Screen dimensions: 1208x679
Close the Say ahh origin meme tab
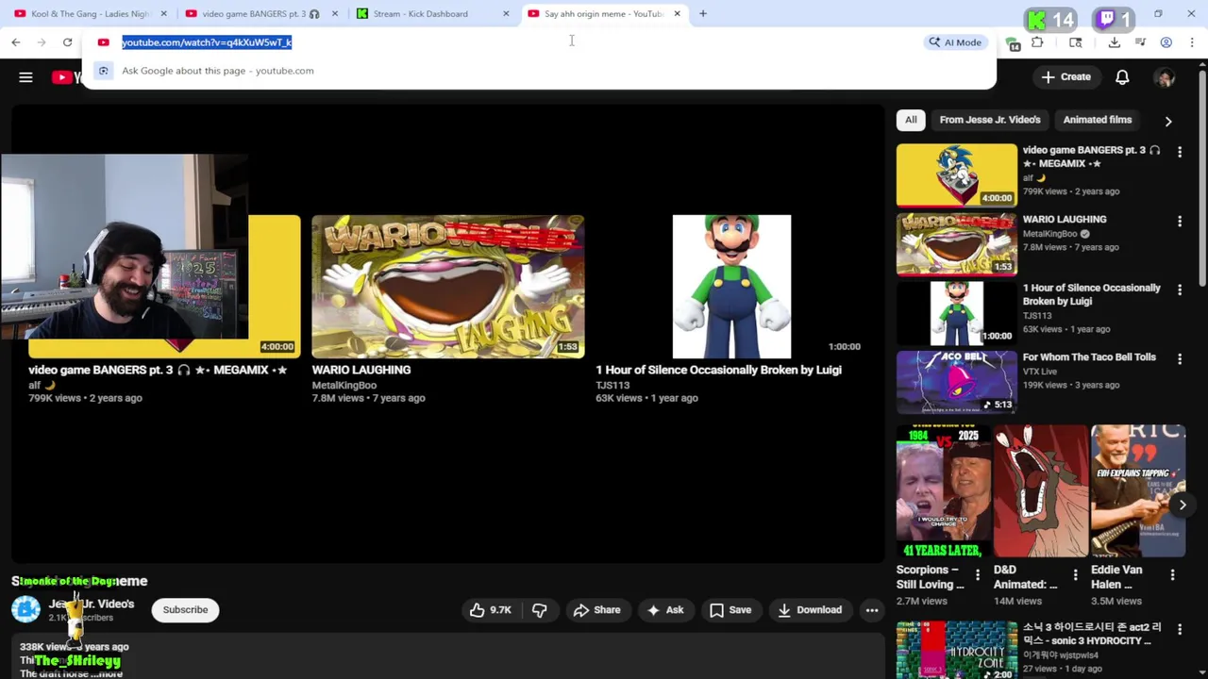[x=677, y=14]
